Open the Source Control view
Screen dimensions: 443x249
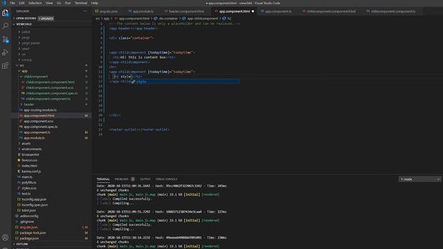pos(5,39)
